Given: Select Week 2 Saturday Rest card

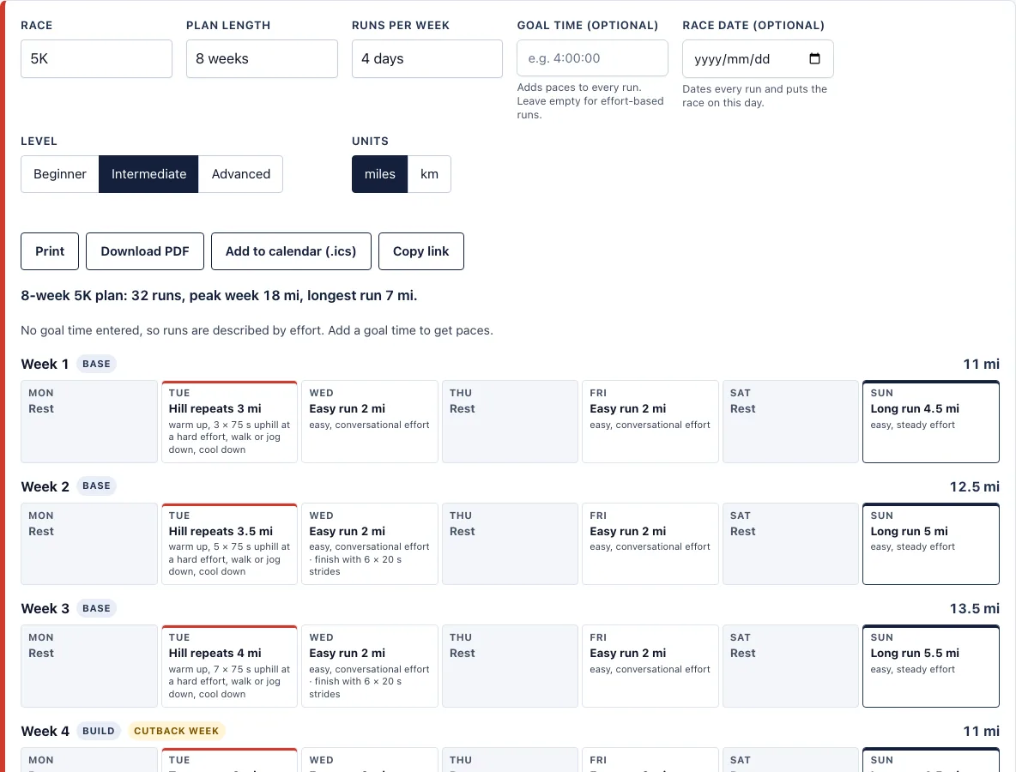Looking at the screenshot, I should coord(790,544).
